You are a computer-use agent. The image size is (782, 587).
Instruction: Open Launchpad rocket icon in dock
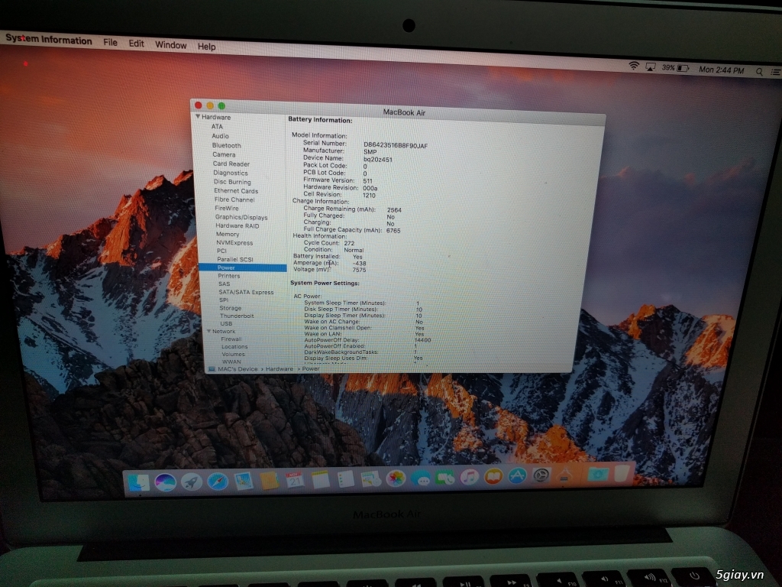[x=192, y=482]
